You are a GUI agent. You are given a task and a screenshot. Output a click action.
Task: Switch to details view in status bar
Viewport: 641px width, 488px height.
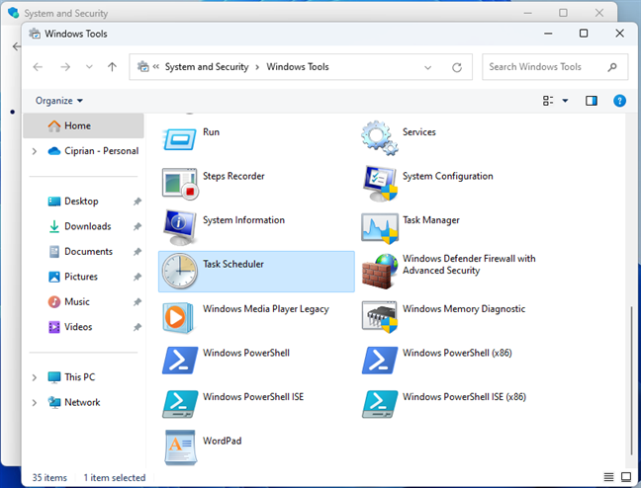[x=608, y=476]
